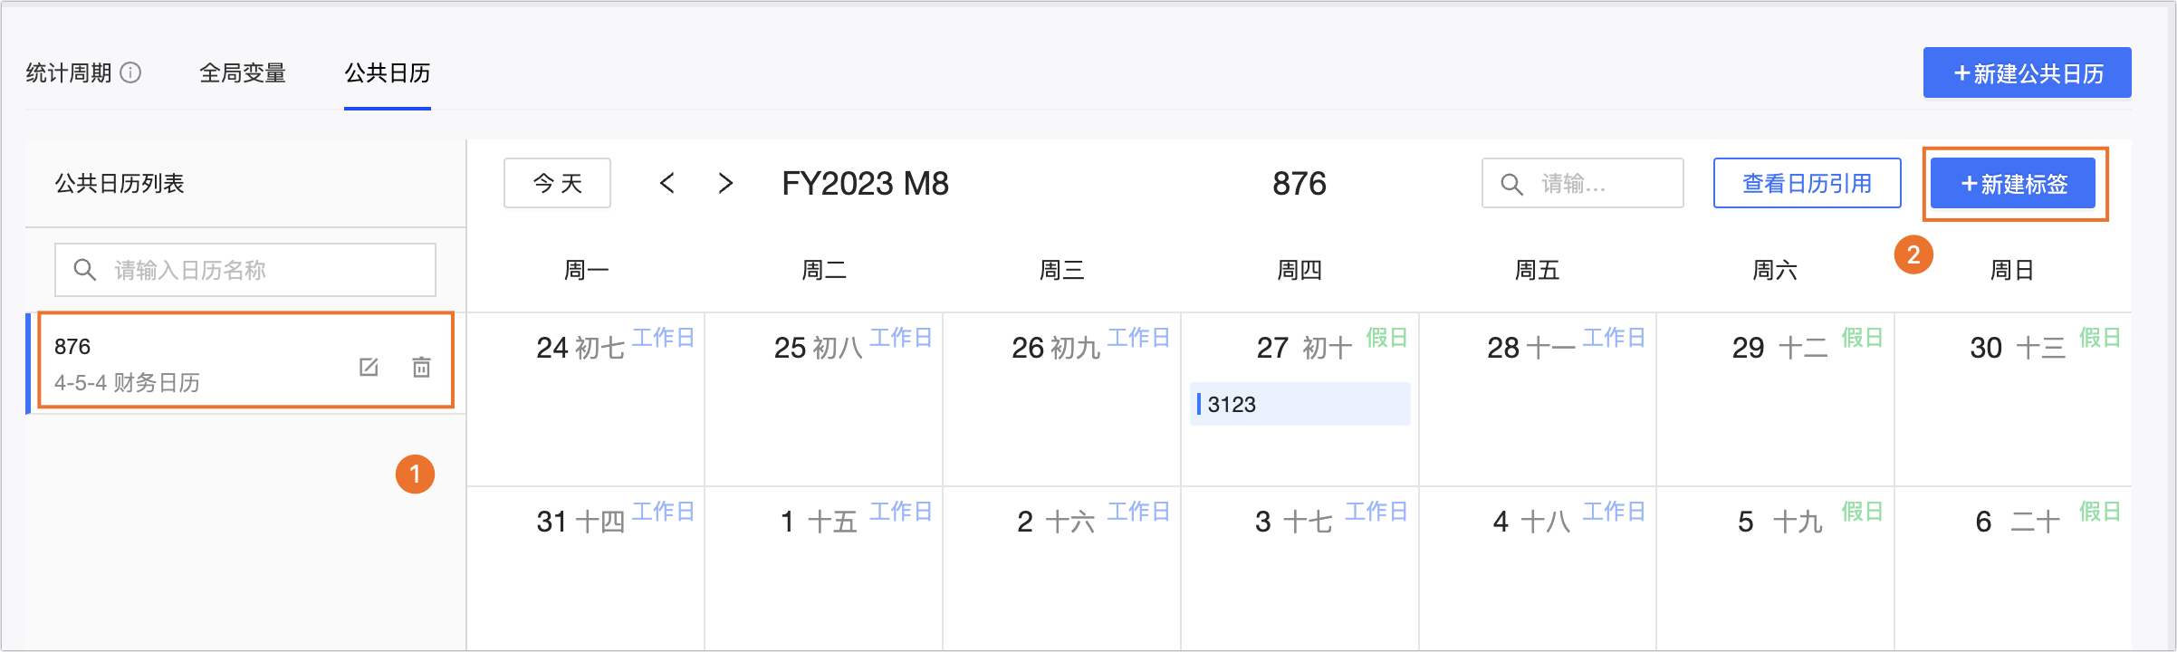Jump to today with 今天 button
The height and width of the screenshot is (652, 2177).
pos(557,184)
